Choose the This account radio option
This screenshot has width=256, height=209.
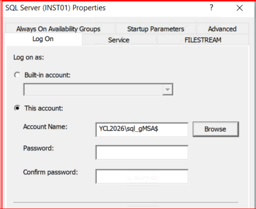point(17,108)
